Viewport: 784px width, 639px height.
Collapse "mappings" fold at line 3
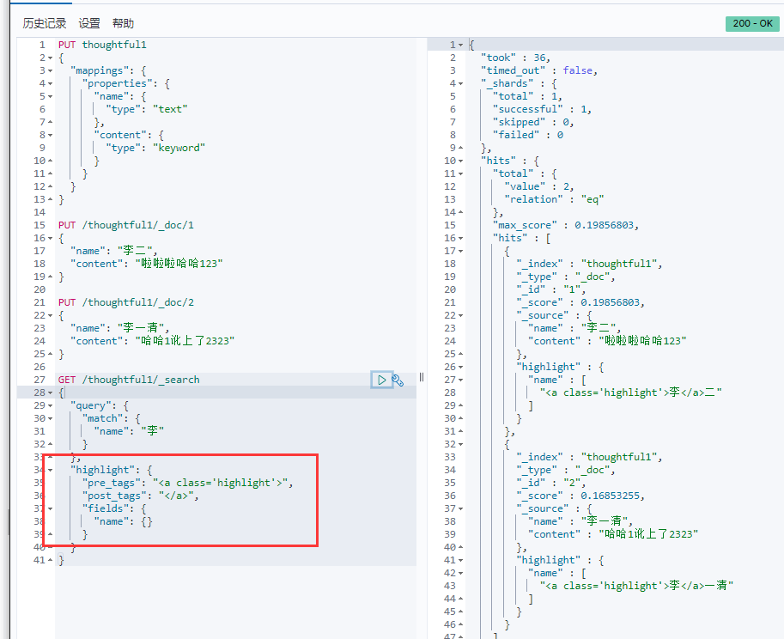pos(50,71)
